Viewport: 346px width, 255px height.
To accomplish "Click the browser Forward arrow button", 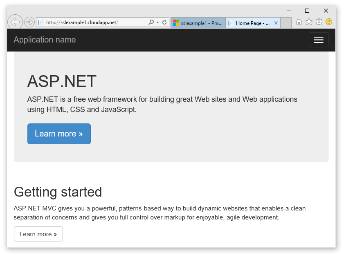I will [x=29, y=22].
